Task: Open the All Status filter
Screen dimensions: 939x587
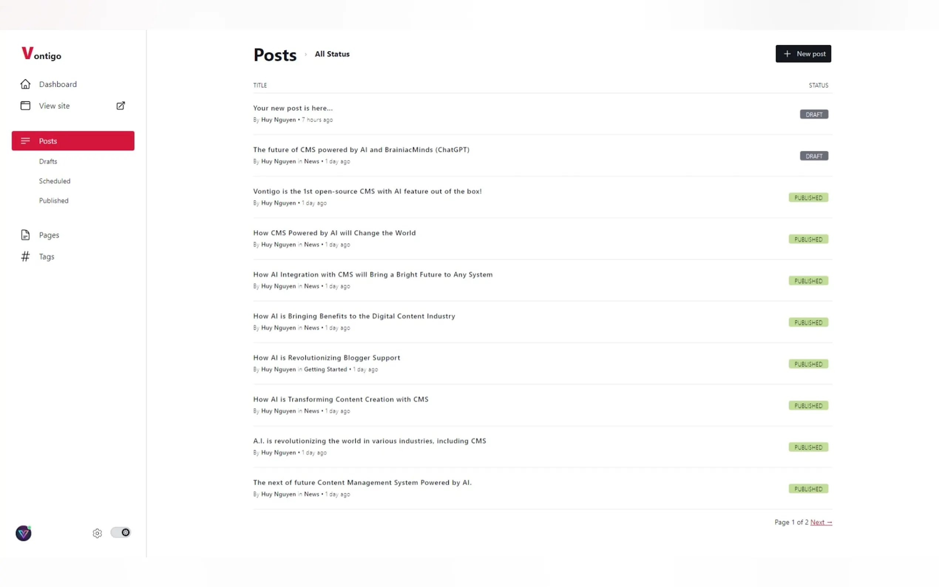Action: click(332, 54)
